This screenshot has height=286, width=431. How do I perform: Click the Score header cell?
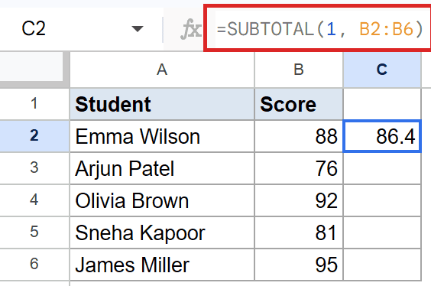[299, 104]
